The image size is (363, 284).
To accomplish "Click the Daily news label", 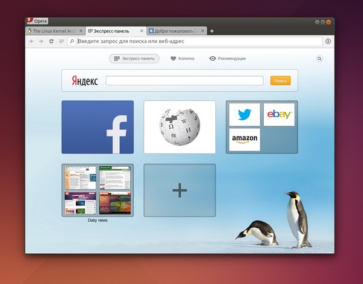I will [97, 220].
